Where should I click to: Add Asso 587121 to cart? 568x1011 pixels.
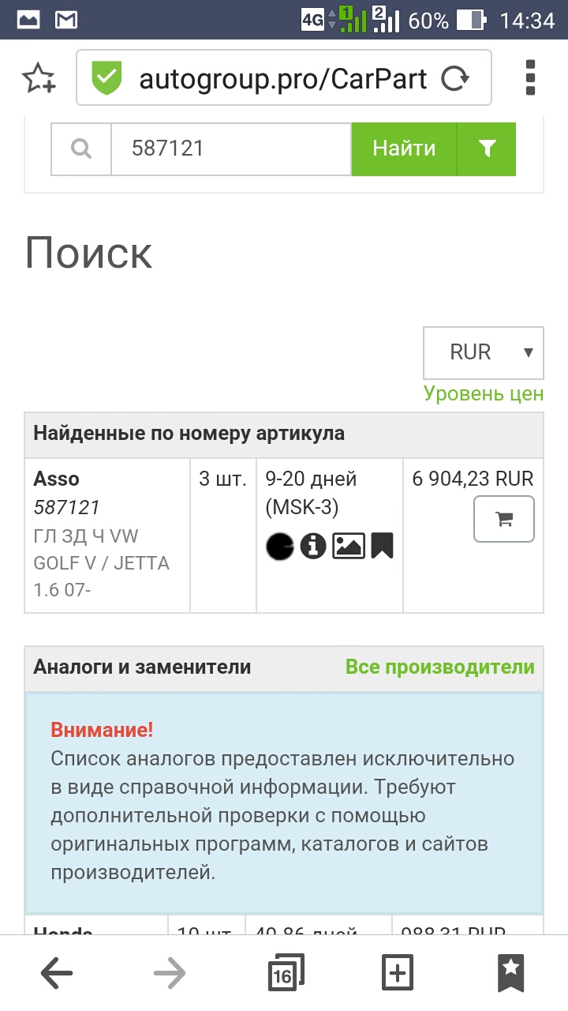(504, 519)
